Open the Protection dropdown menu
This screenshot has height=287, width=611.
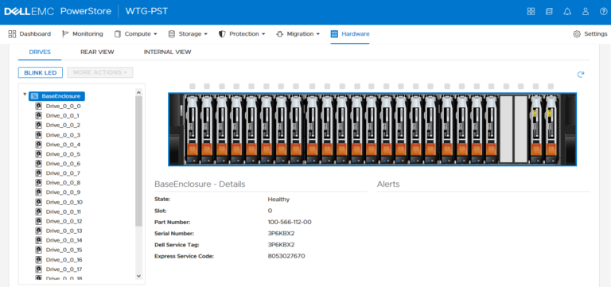click(x=242, y=34)
